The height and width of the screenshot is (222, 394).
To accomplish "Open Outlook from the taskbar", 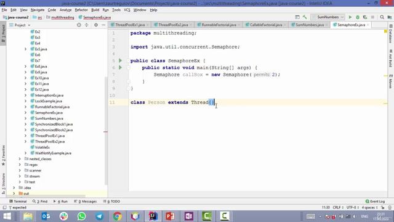I will (46, 216).
